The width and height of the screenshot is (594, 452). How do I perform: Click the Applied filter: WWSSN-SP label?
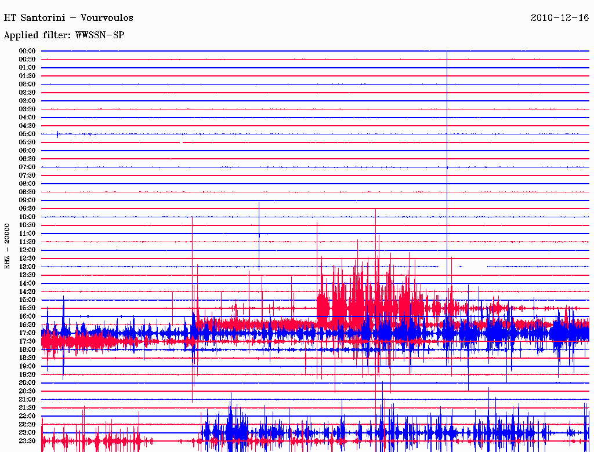tap(64, 35)
